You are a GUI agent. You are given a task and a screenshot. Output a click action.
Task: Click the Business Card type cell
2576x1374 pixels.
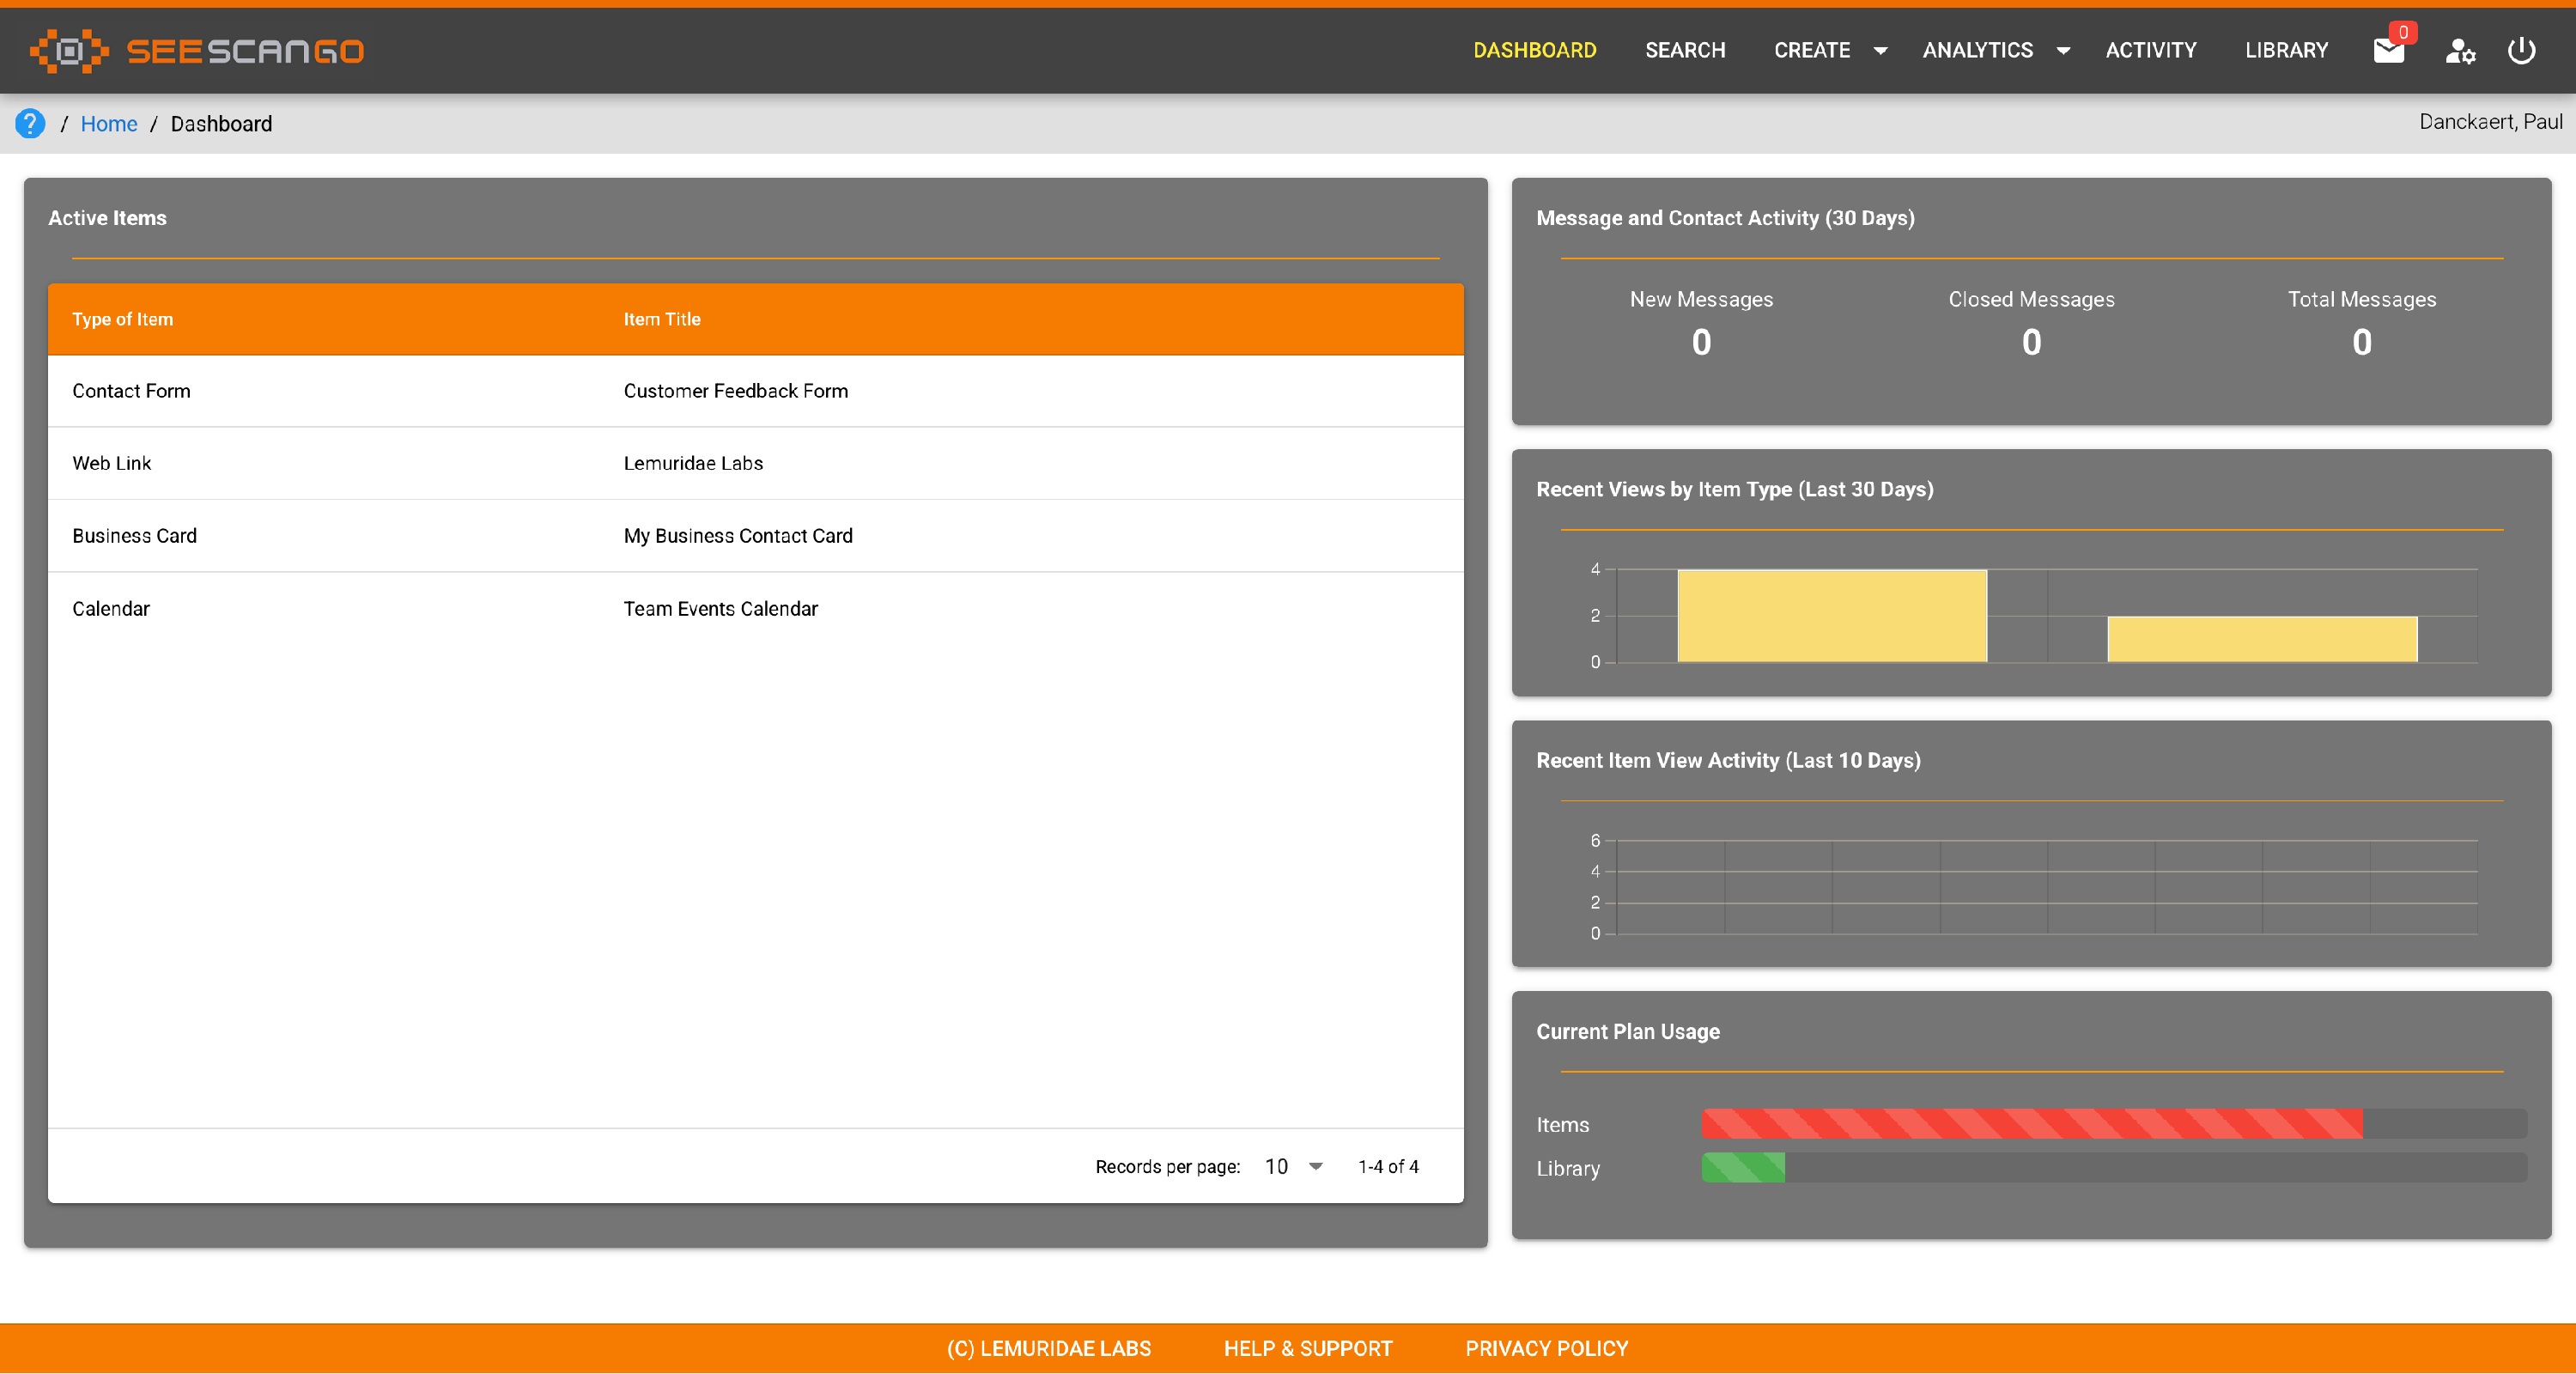point(134,536)
